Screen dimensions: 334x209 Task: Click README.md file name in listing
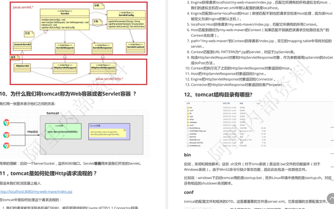pyautogui.click(x=195, y=140)
